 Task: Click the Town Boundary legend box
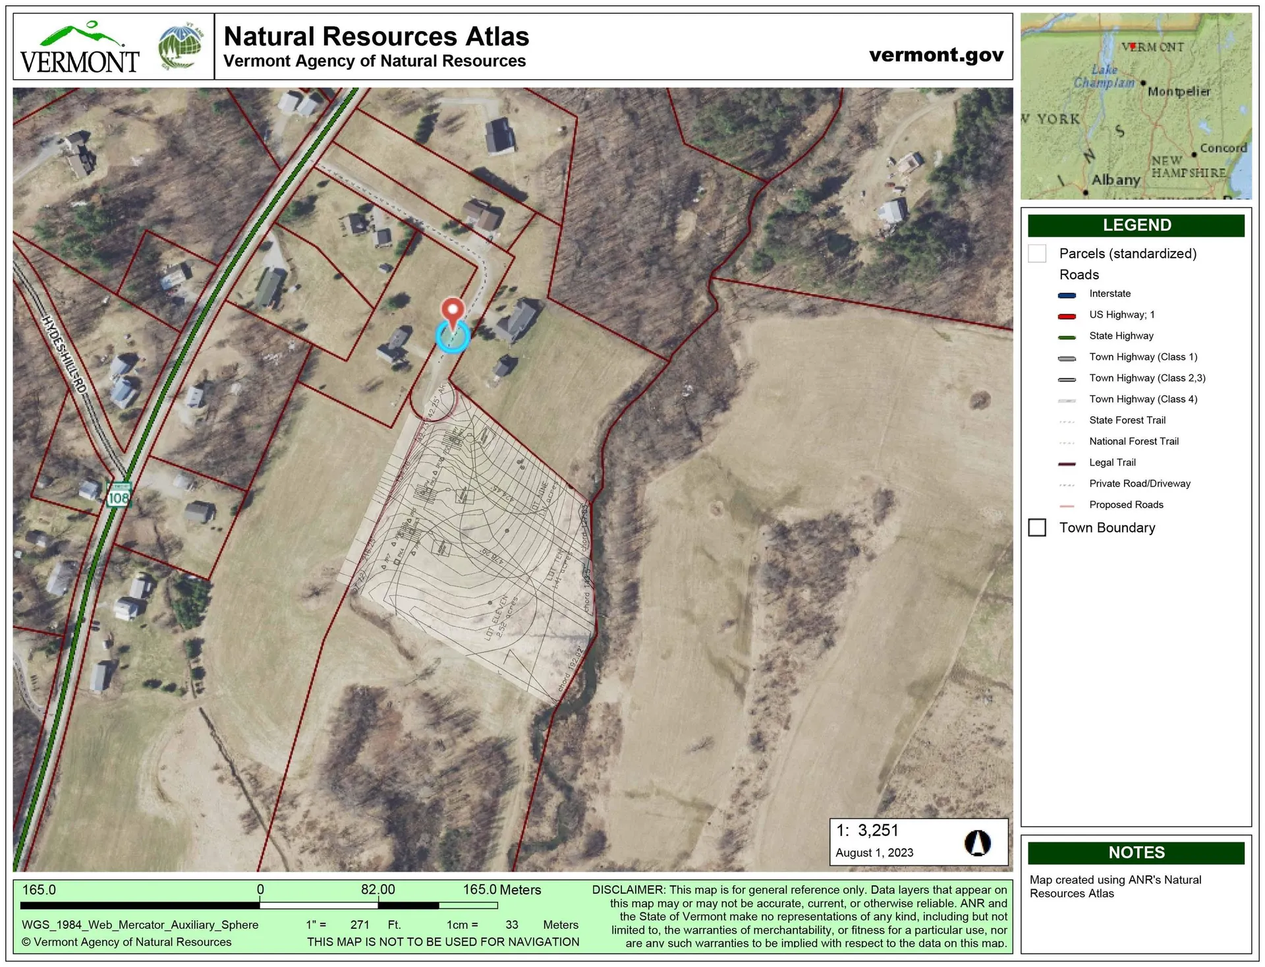[x=1037, y=528]
